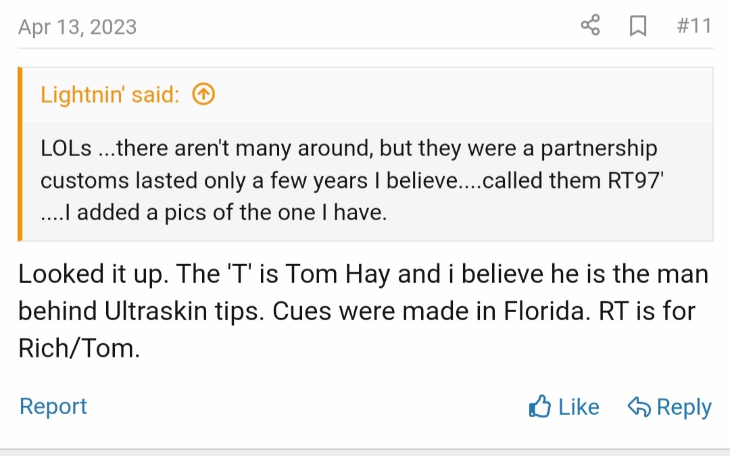
Task: Click the thumbs-up Like icon
Action: pos(540,407)
